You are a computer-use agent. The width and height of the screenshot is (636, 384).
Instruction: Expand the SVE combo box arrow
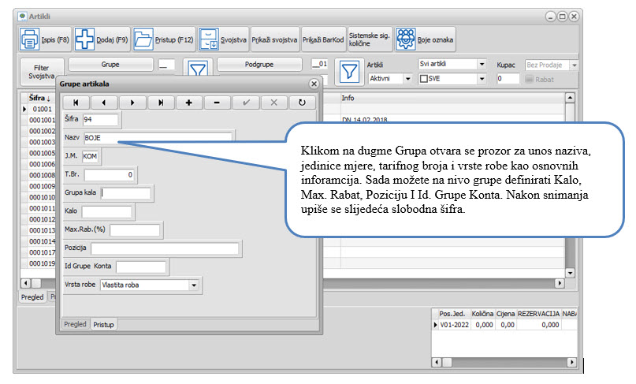point(482,79)
